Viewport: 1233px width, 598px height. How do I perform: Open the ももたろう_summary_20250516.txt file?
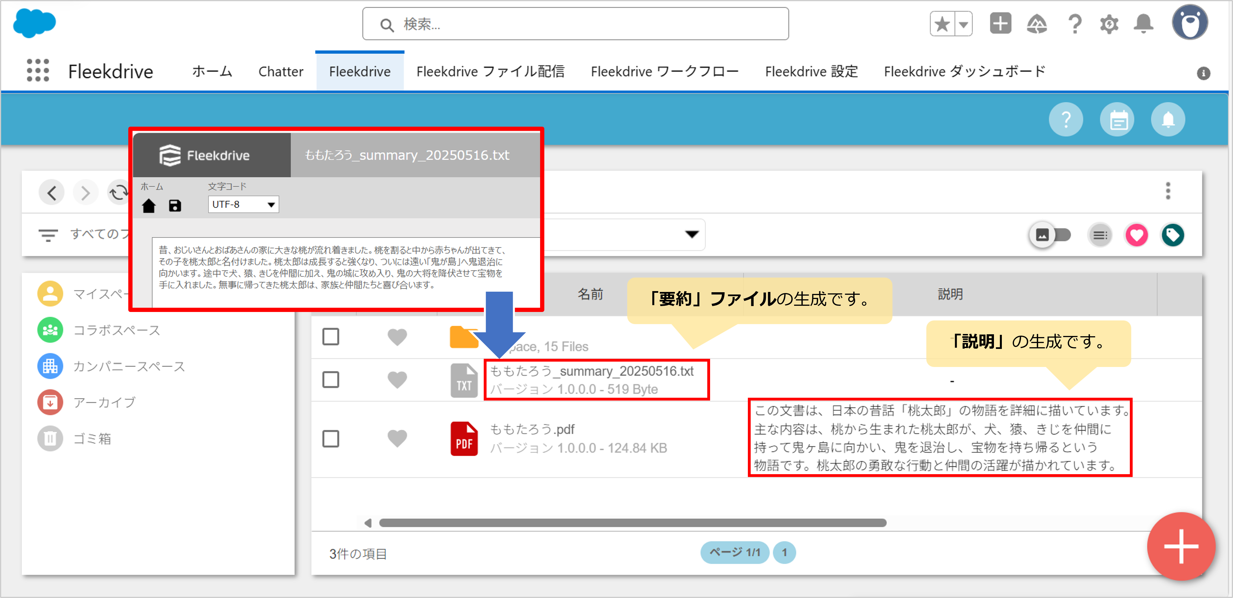(592, 371)
